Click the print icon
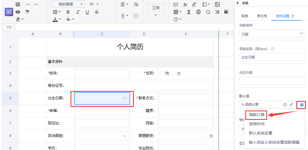 click(x=198, y=12)
